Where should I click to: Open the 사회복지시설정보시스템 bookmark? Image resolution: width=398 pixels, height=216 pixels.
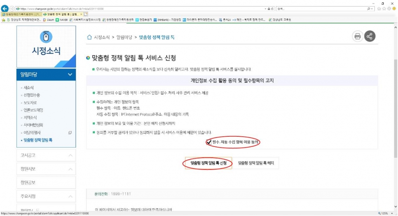click(x=85, y=20)
